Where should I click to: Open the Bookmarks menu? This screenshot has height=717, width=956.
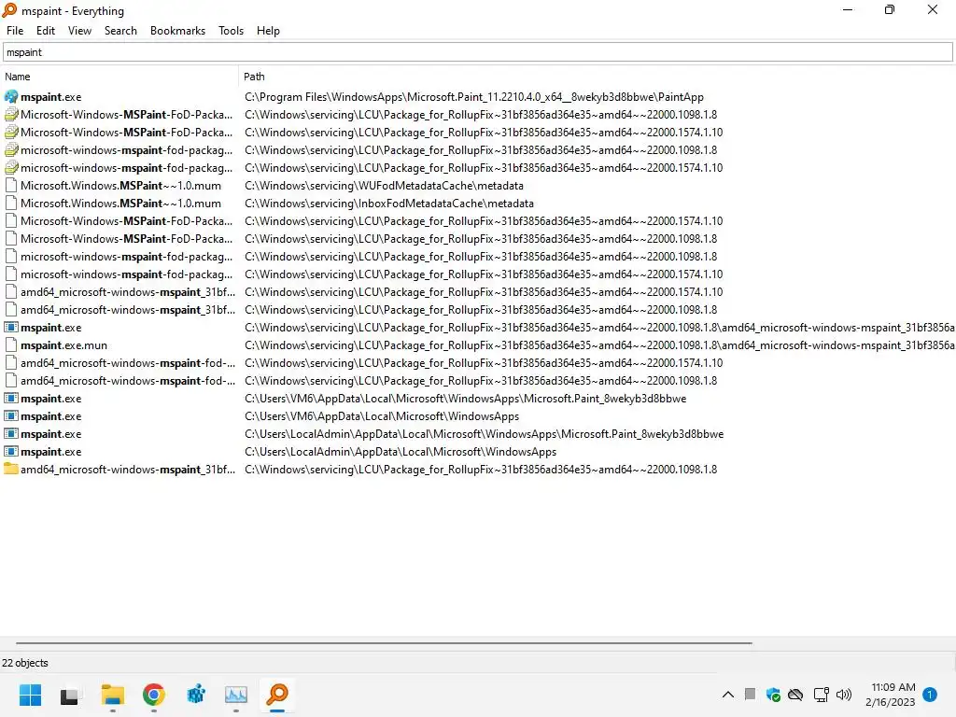[x=177, y=31]
